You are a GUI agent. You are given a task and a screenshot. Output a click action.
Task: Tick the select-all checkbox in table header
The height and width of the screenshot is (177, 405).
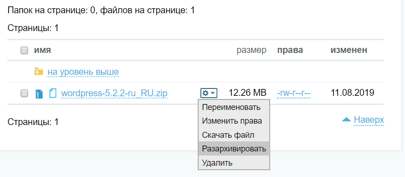(24, 51)
